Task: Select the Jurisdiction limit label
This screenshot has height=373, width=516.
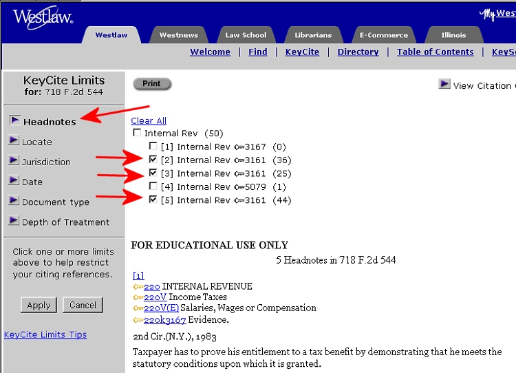Action: click(x=46, y=162)
